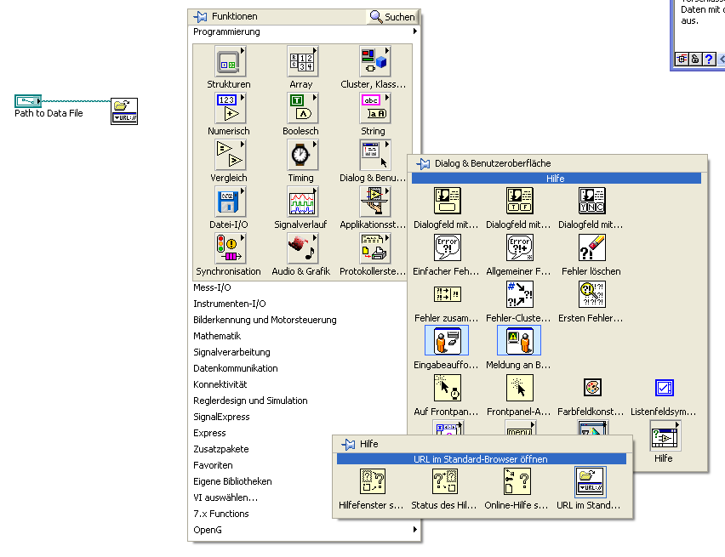The width and height of the screenshot is (725, 557).
Task: Click the question mark help icon in context window
Action: click(709, 59)
